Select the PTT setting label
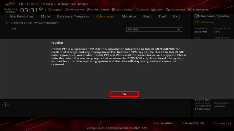The height and width of the screenshot is (131, 234). 14,29
